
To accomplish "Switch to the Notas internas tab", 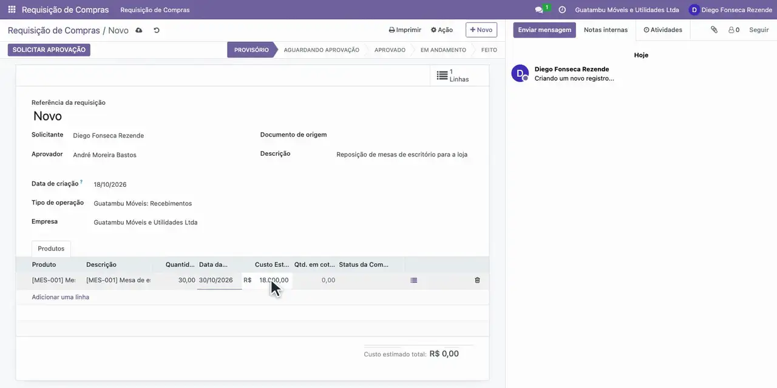I will 606,30.
